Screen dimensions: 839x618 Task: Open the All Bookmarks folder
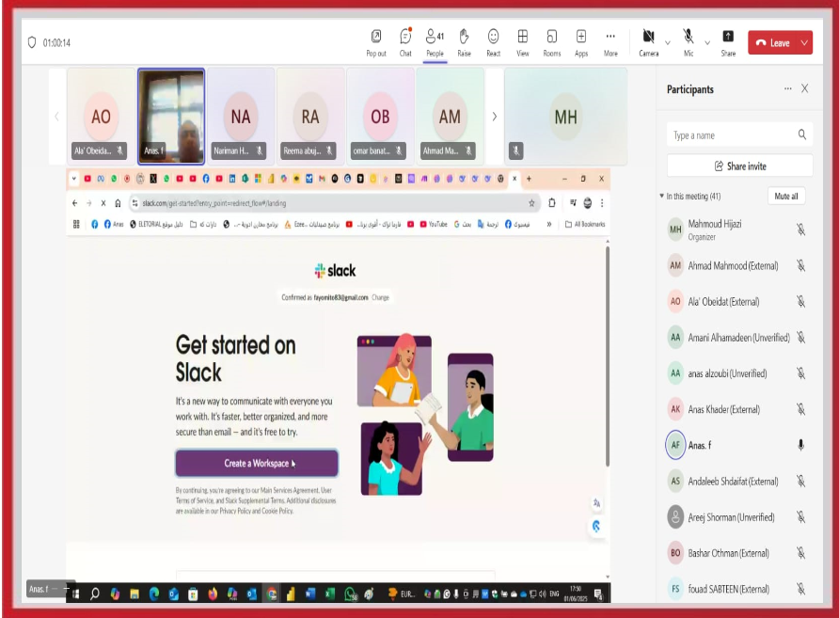click(x=585, y=224)
